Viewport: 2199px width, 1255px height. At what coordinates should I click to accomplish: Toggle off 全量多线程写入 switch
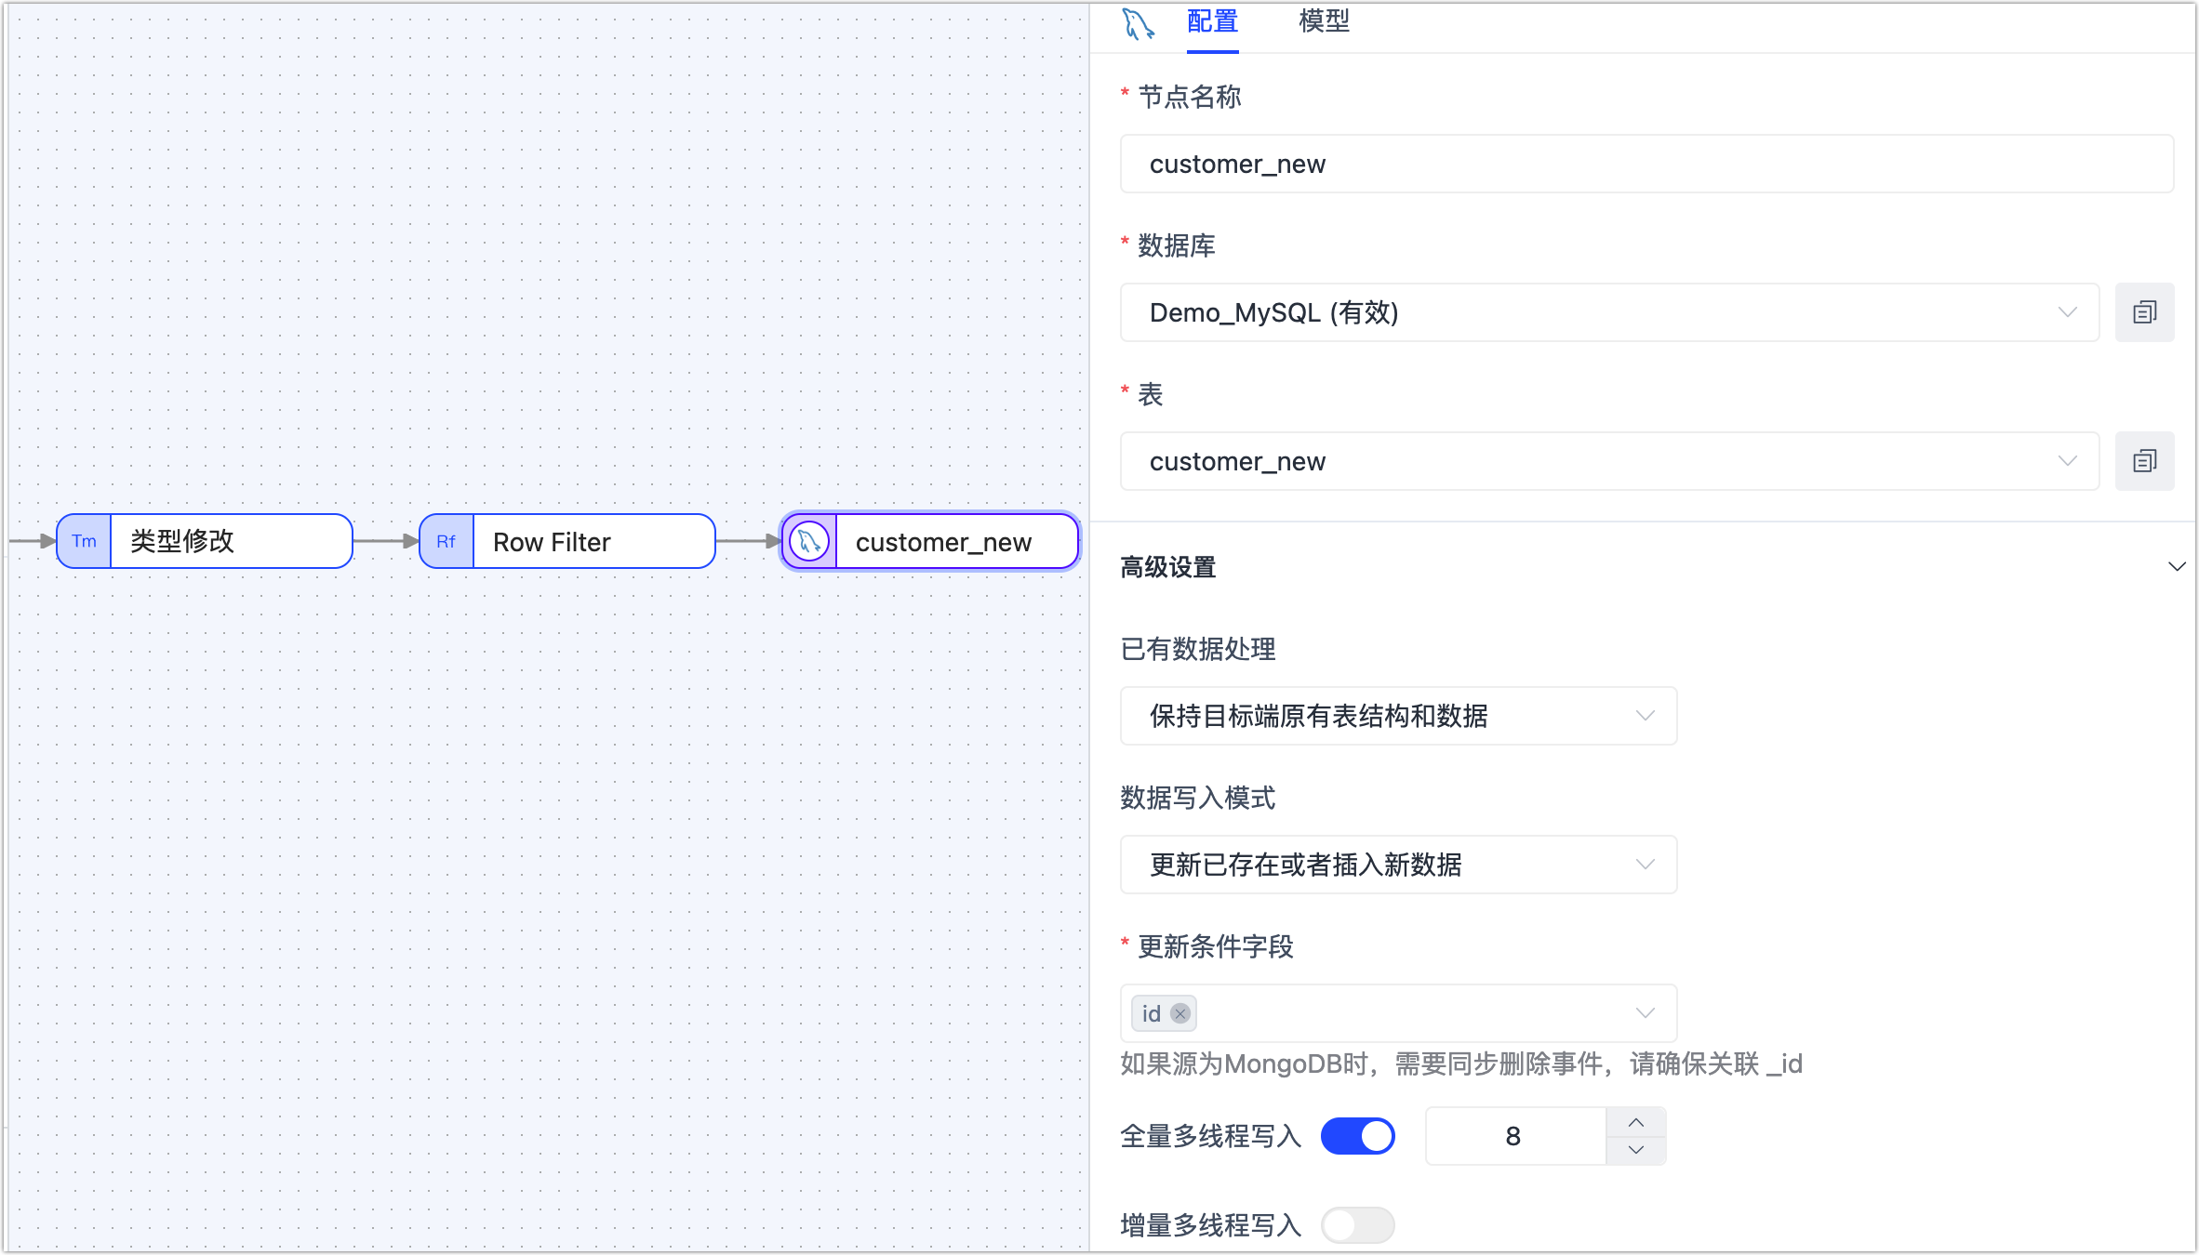pyautogui.click(x=1357, y=1136)
